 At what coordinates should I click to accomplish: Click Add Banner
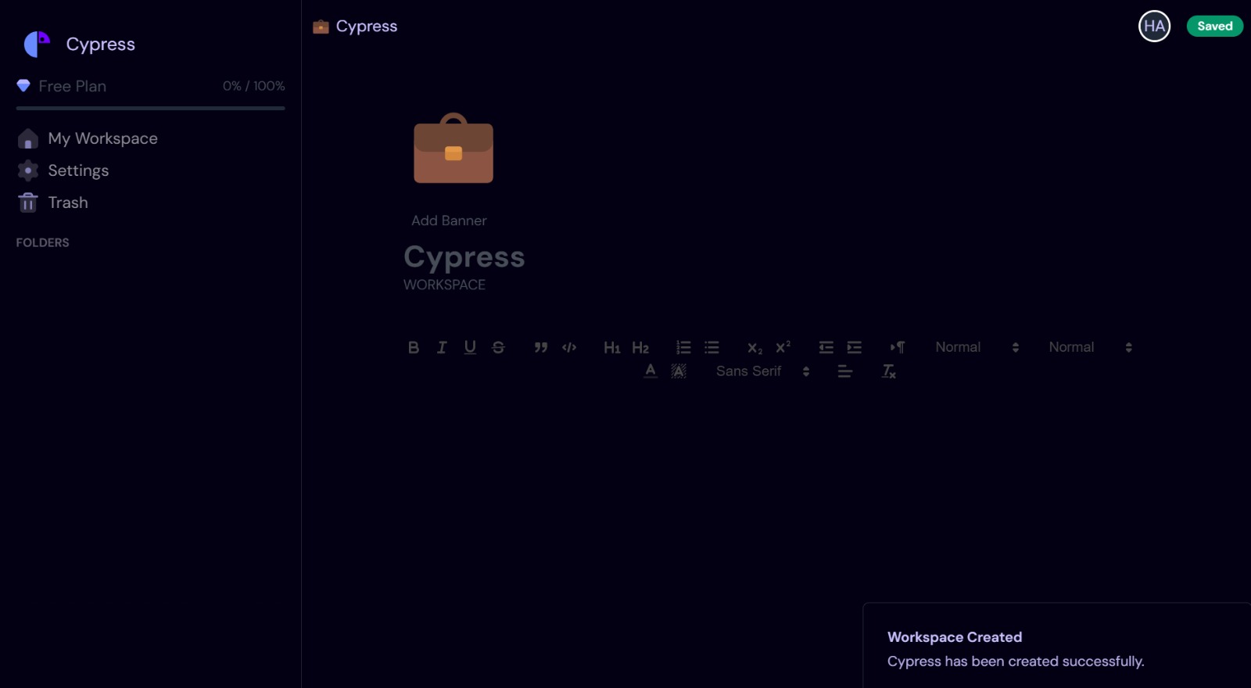tap(449, 220)
